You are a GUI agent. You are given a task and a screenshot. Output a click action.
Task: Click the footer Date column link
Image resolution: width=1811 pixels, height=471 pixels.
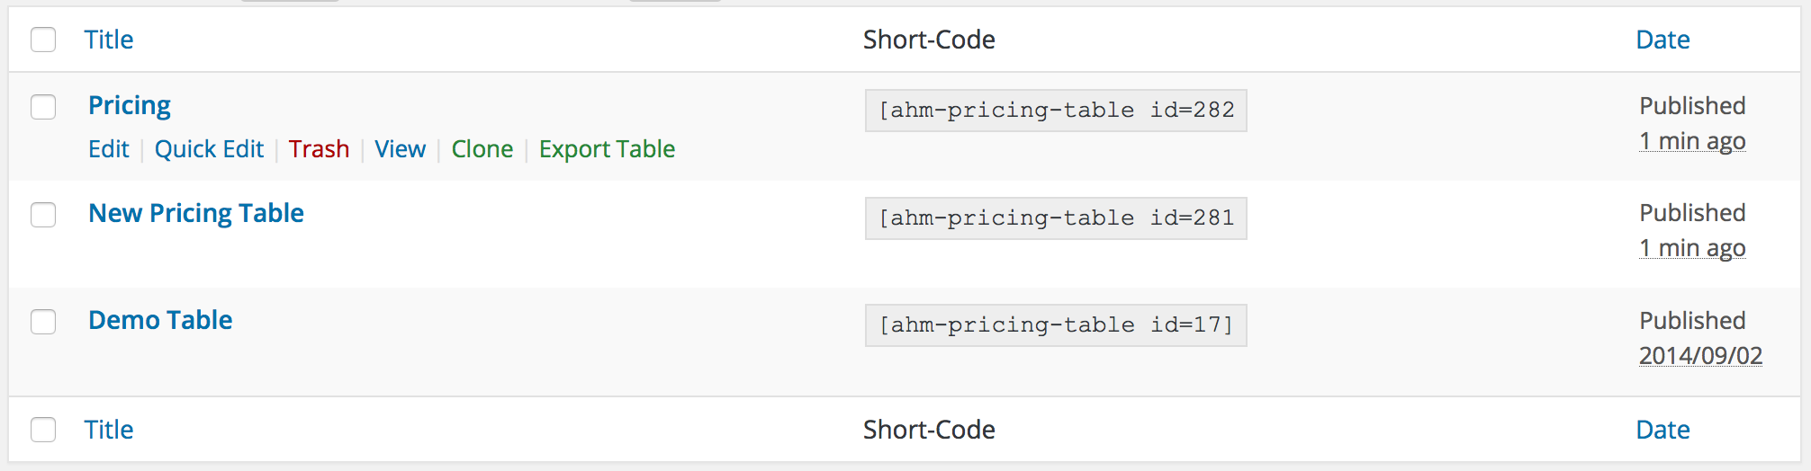point(1662,430)
